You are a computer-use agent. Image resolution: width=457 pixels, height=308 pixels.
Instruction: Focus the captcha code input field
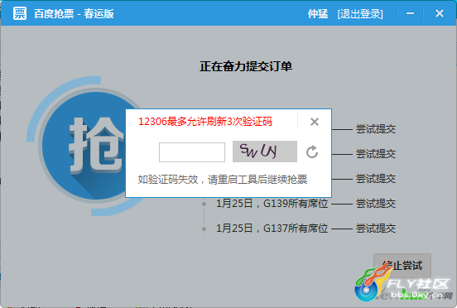(192, 152)
